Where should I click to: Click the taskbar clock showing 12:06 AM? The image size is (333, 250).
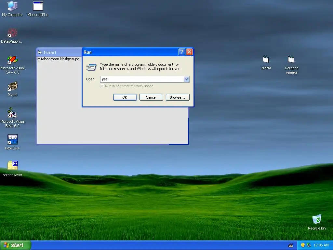[x=321, y=245]
